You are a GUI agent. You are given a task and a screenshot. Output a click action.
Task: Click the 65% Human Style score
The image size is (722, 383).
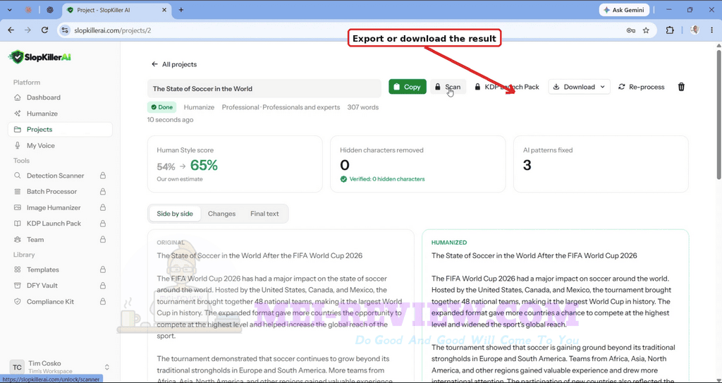pyautogui.click(x=204, y=166)
